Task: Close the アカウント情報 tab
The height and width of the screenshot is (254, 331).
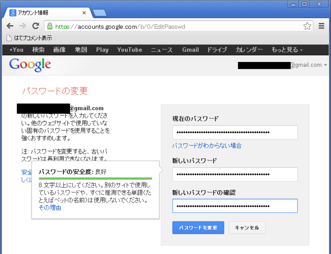Action: 84,13
